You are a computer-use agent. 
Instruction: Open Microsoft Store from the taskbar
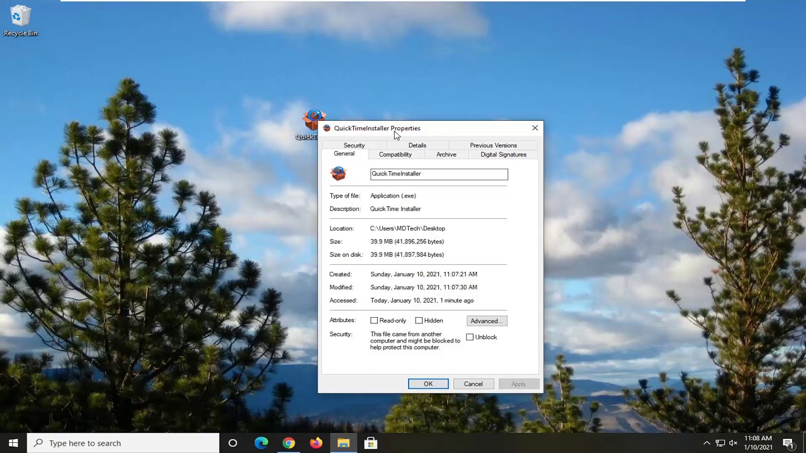371,443
